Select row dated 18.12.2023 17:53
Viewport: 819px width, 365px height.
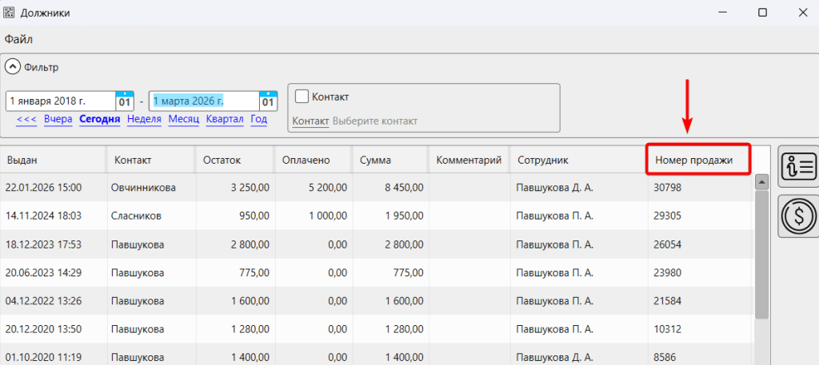[x=376, y=244]
